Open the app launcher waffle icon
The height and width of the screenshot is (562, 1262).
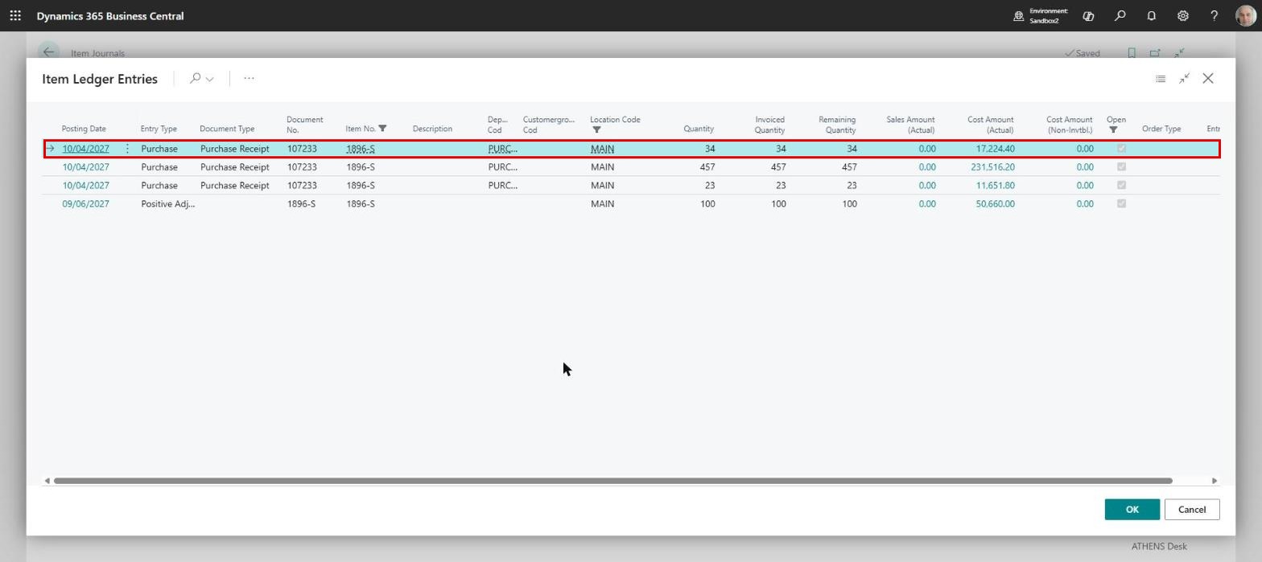click(x=15, y=15)
